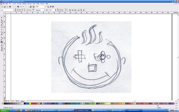Toggle Snap To Grid
Screen dimensions: 179x112
pos(70,10)
